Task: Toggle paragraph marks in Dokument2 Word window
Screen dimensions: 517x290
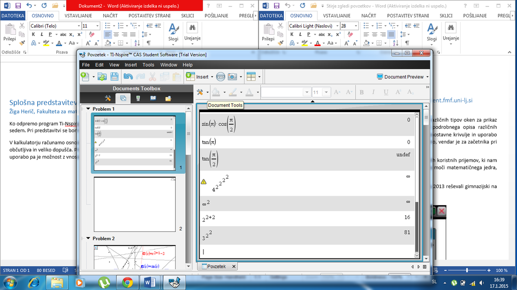Action: (149, 43)
